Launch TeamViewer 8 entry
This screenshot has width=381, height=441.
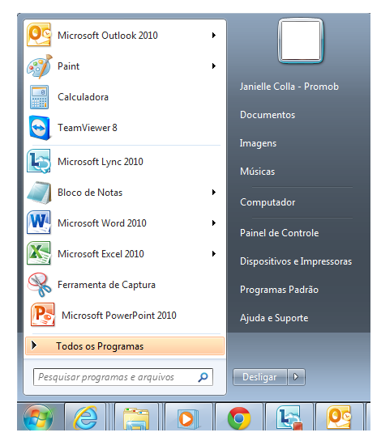[x=87, y=128]
